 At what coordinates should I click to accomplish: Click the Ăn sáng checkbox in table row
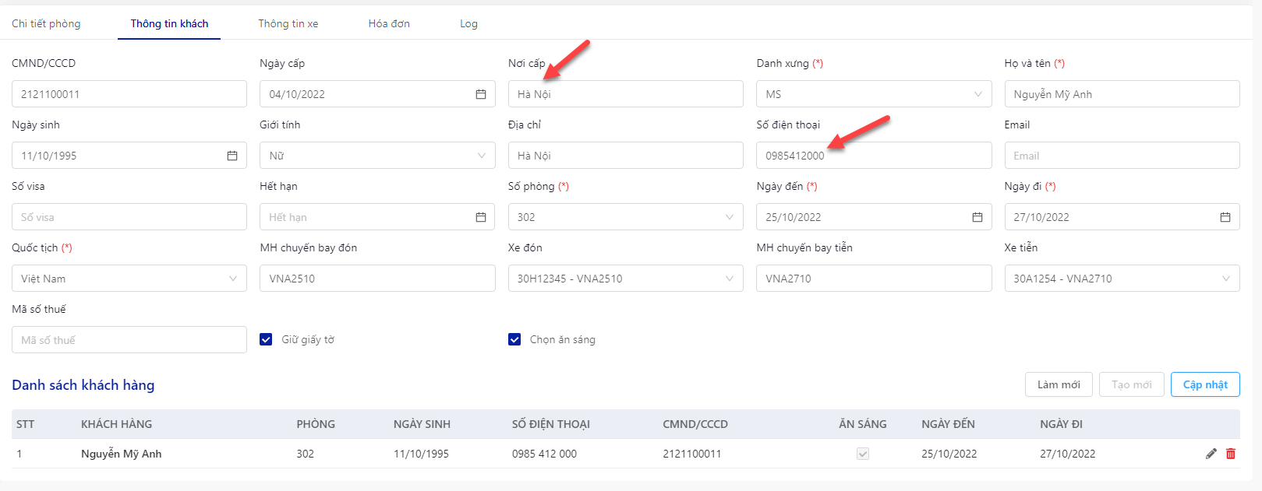pos(863,454)
